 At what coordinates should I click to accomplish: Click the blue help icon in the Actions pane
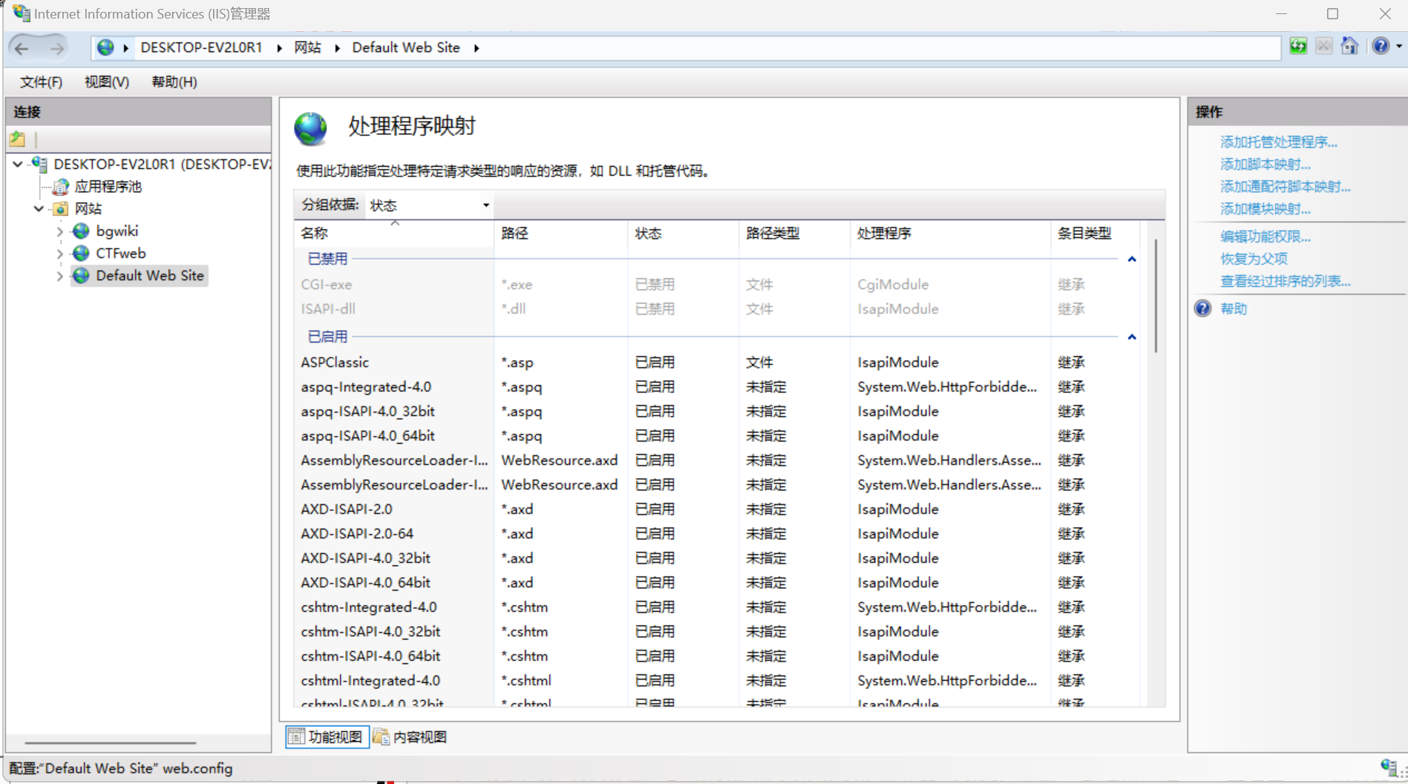click(1202, 309)
